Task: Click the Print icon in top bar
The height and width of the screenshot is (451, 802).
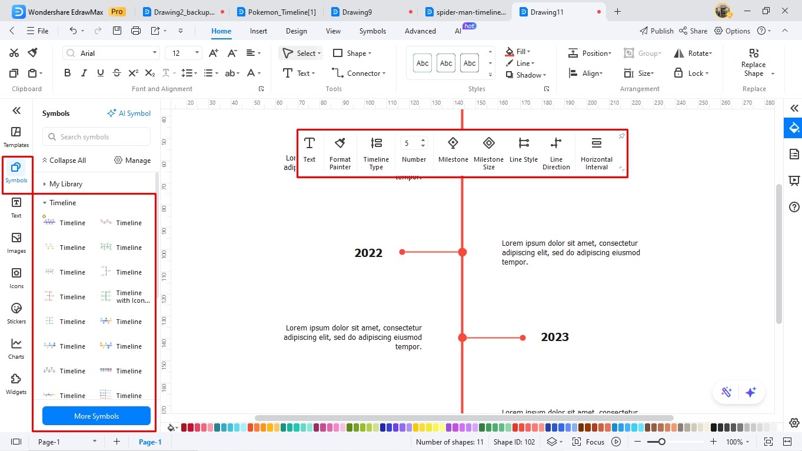Action: pos(136,31)
